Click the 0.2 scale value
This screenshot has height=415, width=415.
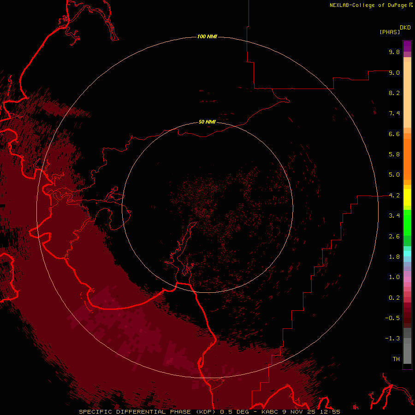[x=394, y=298]
